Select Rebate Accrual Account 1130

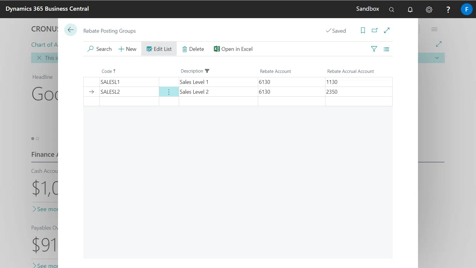pyautogui.click(x=359, y=82)
